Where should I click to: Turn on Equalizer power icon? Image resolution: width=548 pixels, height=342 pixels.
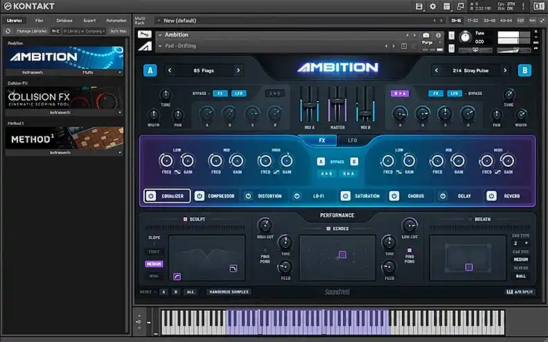coord(150,196)
